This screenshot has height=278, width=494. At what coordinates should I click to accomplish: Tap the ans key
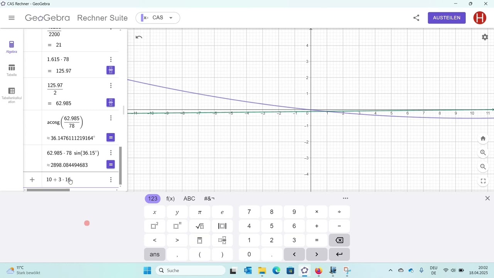pos(155,254)
